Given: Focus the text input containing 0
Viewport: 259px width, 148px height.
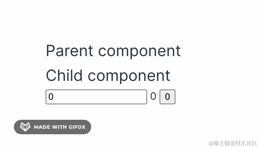Looking at the screenshot, I should 96,97.
